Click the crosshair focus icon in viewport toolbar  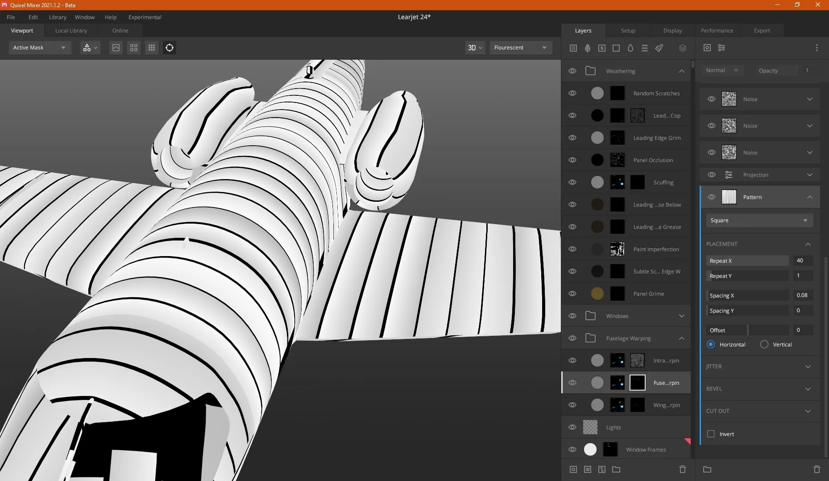[x=170, y=48]
